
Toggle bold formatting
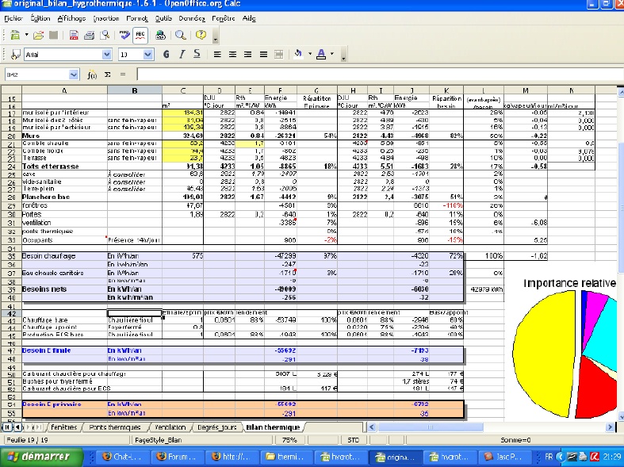[167, 55]
